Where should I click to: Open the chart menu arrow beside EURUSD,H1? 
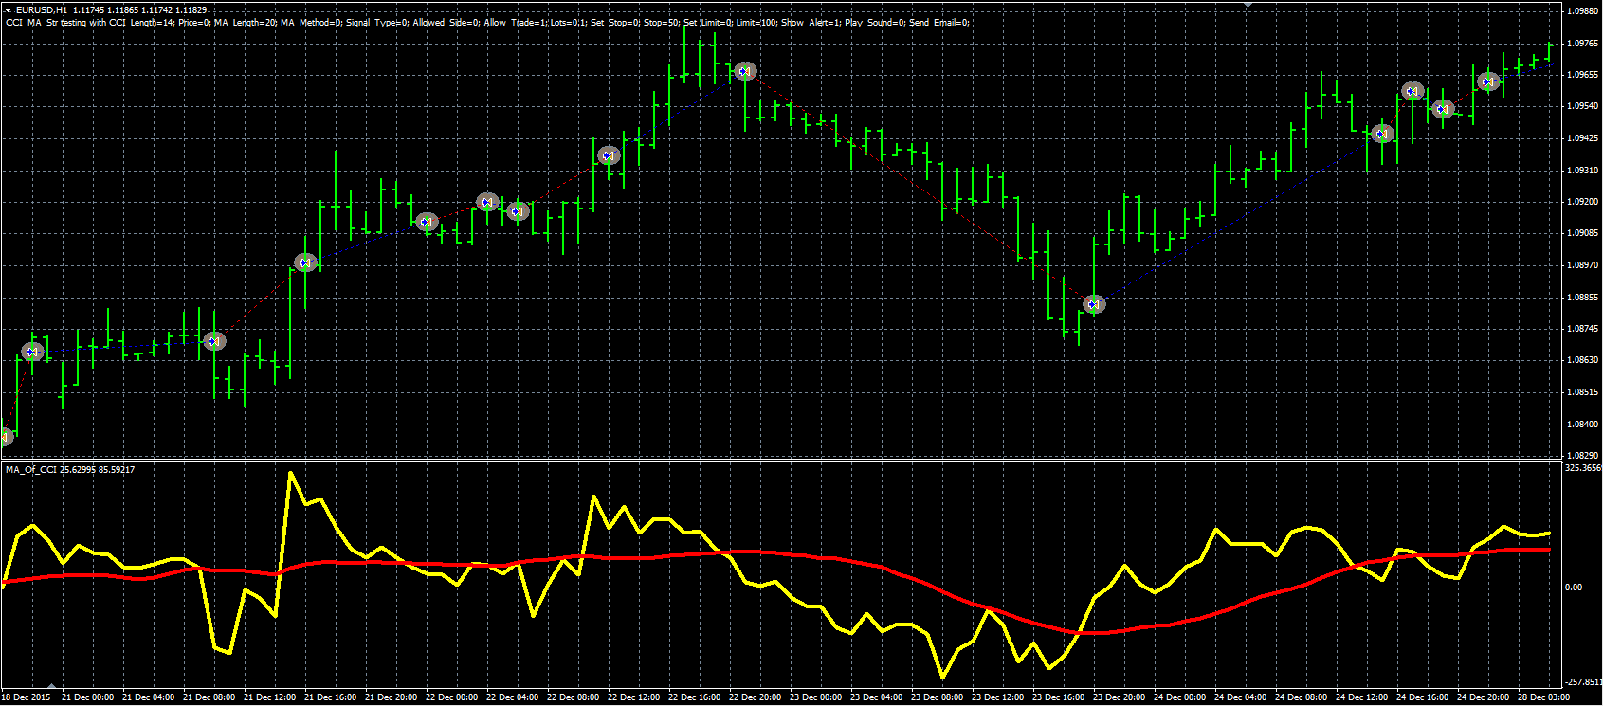(x=9, y=10)
